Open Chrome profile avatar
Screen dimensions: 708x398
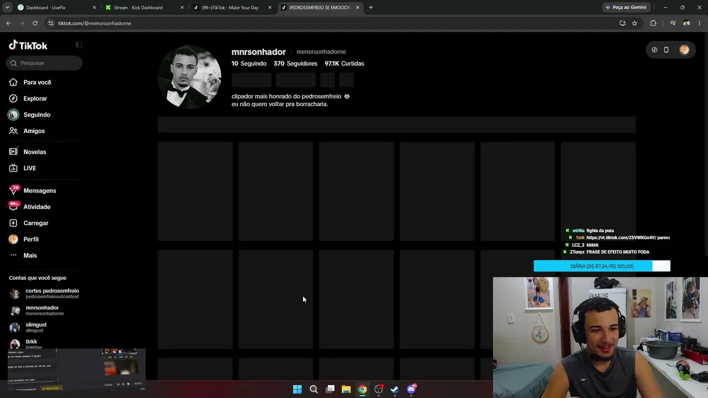686,23
